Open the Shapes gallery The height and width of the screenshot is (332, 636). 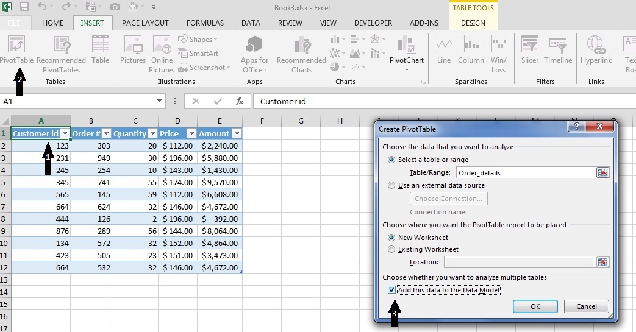pos(198,40)
